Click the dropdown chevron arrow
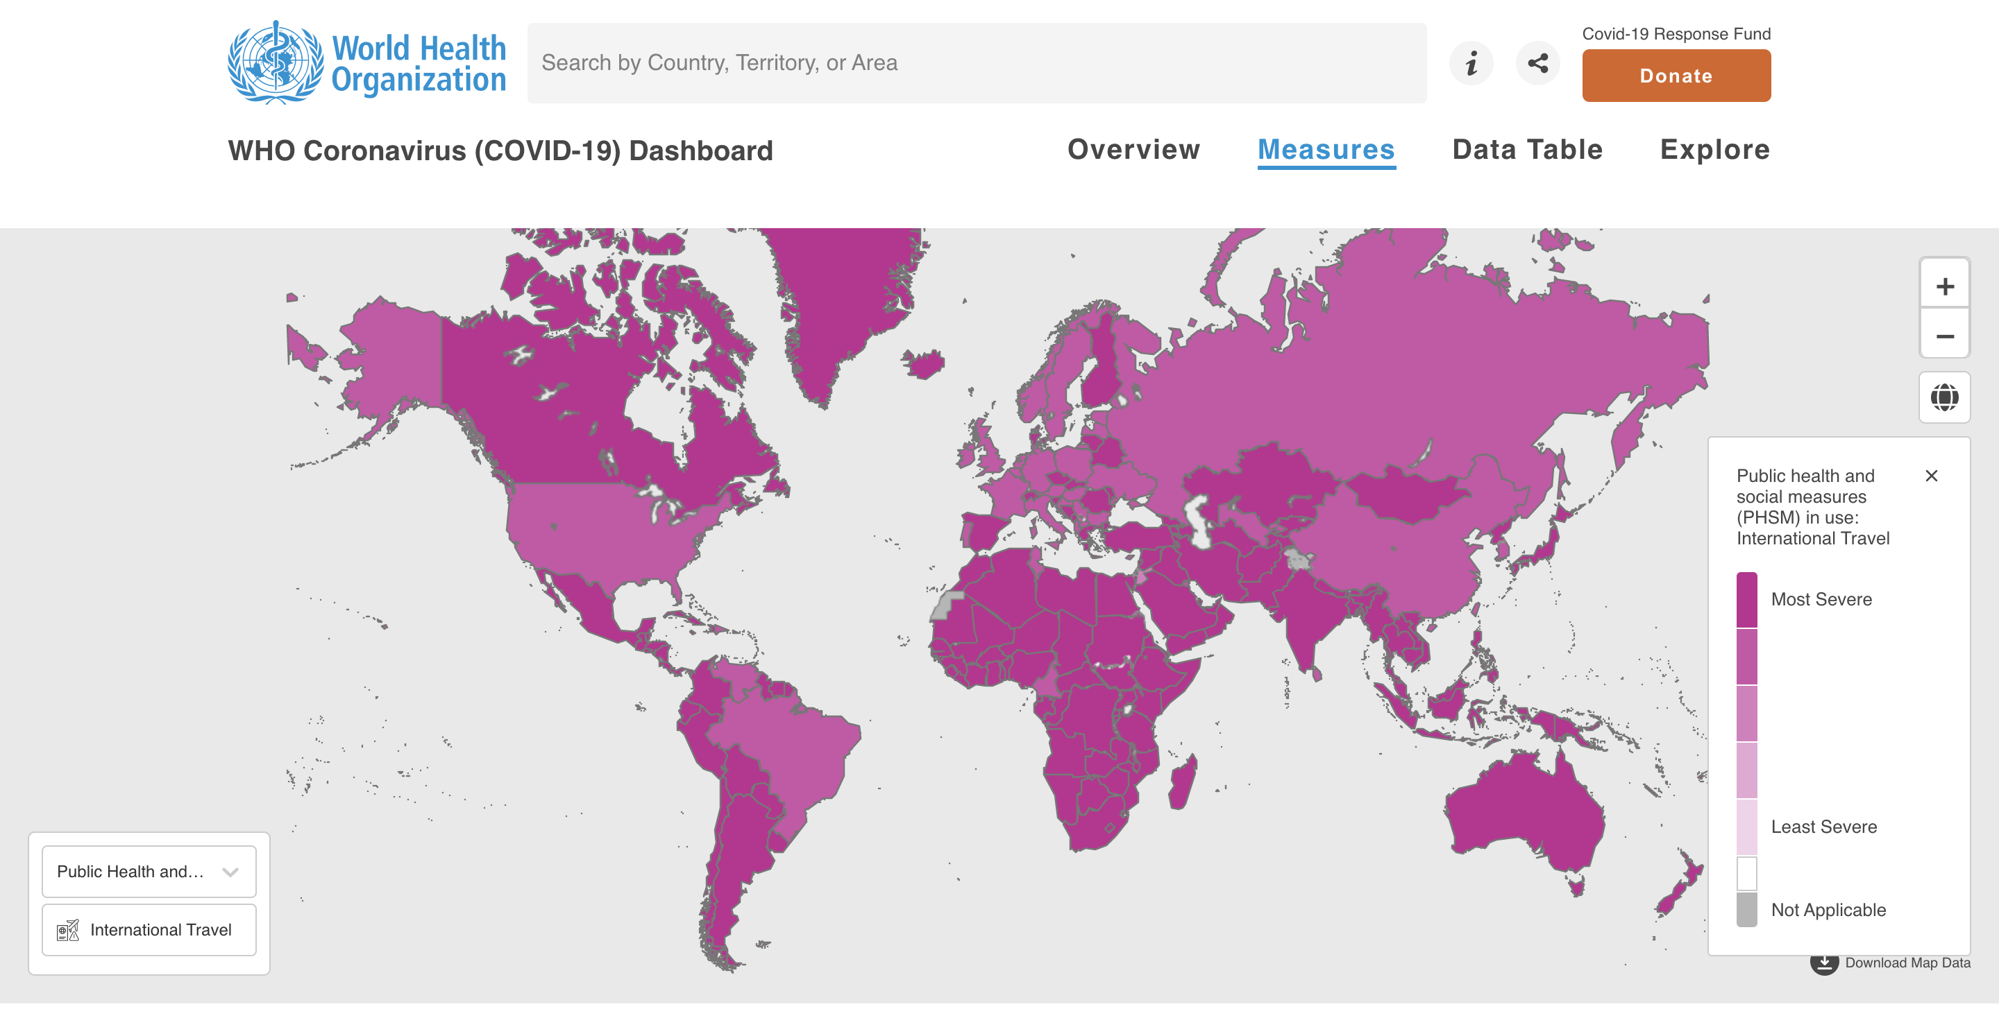The height and width of the screenshot is (1009, 1999). click(x=230, y=872)
